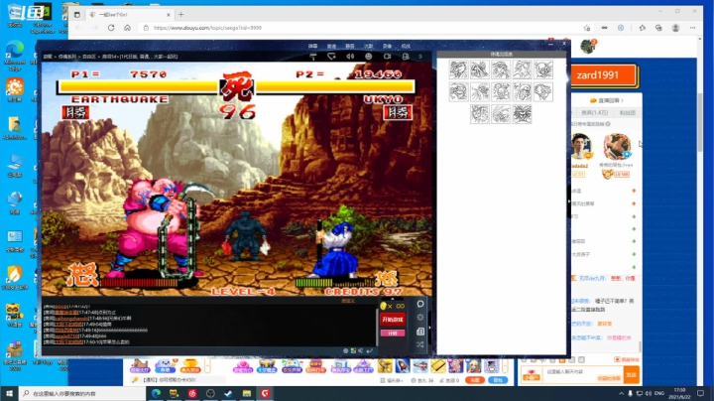Click the video camera record icon in game toolbar
This screenshot has height=401, width=714.
(387, 57)
